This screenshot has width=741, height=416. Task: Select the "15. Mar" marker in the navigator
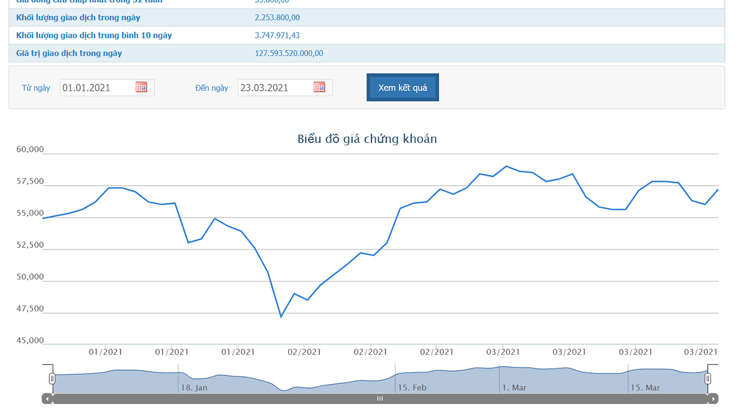645,388
